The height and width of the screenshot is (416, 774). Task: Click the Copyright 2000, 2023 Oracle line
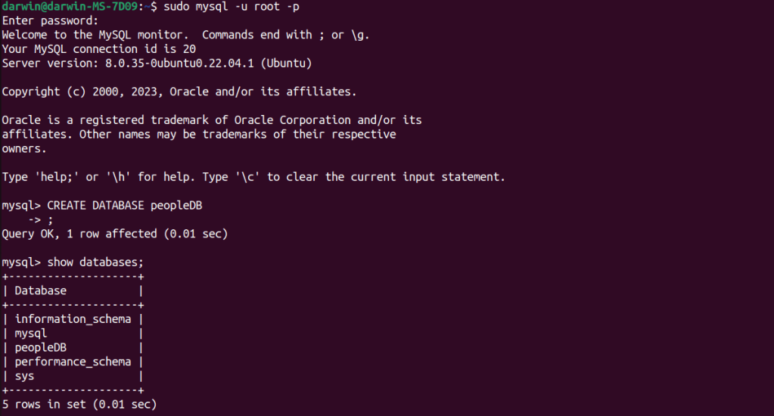point(179,92)
